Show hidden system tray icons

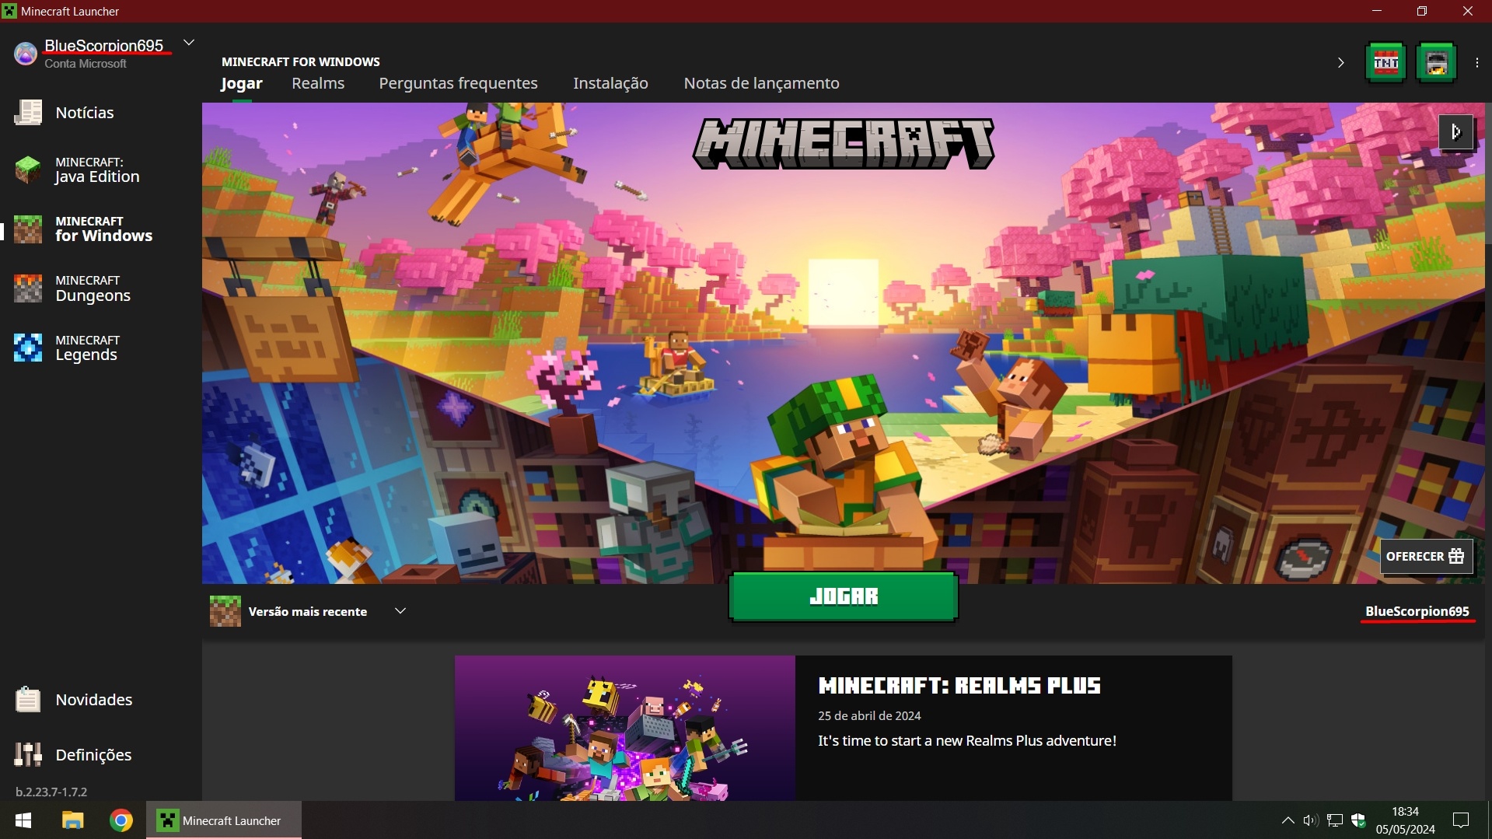pos(1288,820)
